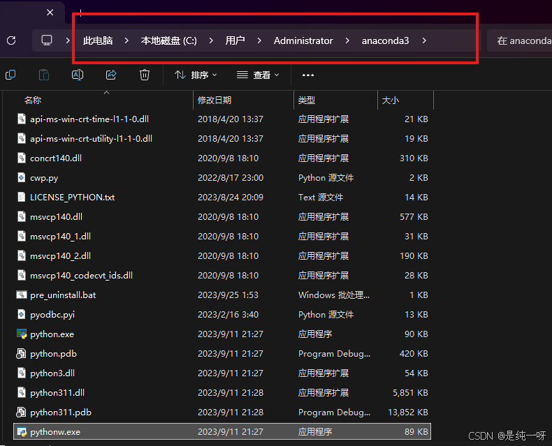This screenshot has height=446, width=552.
Task: Click the anaconda3 breadcrumb segment
Action: (x=385, y=40)
